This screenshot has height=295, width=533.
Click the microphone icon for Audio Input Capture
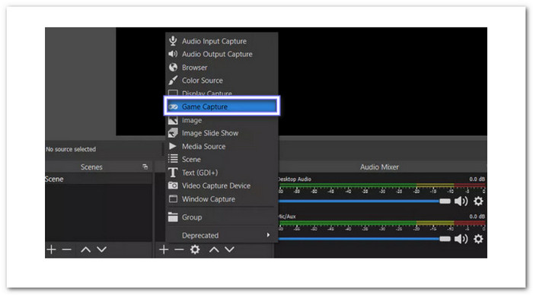pyautogui.click(x=173, y=41)
